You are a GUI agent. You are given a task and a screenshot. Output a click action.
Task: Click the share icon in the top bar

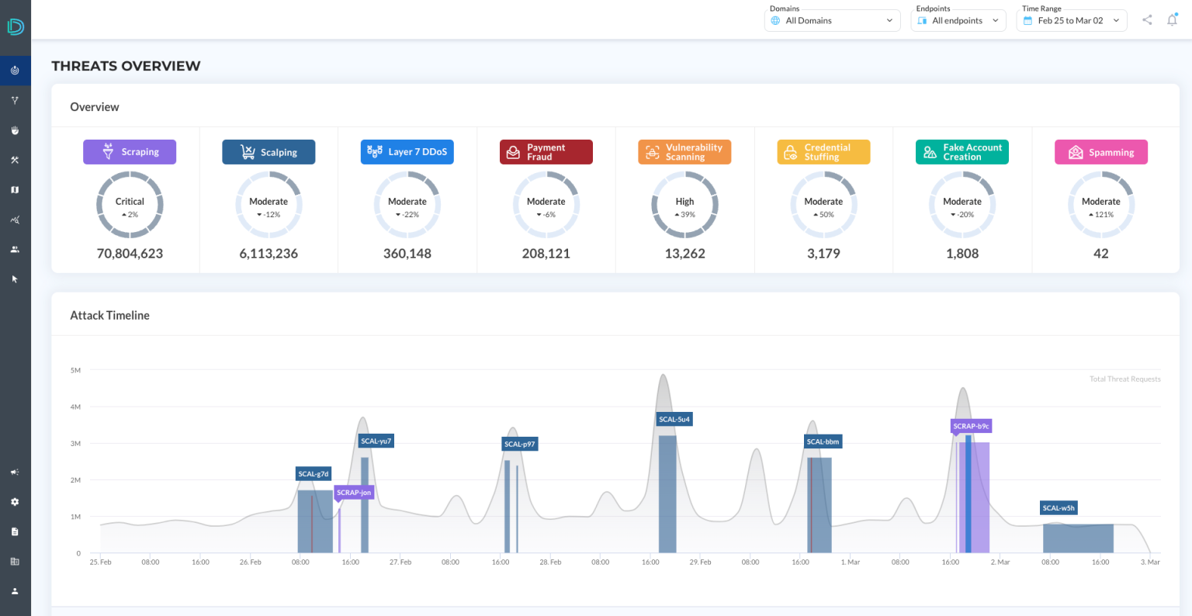[1147, 20]
